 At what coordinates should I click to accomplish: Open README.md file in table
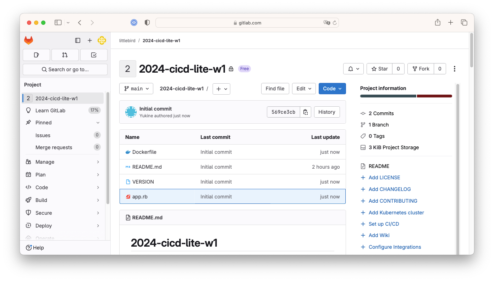tap(147, 167)
